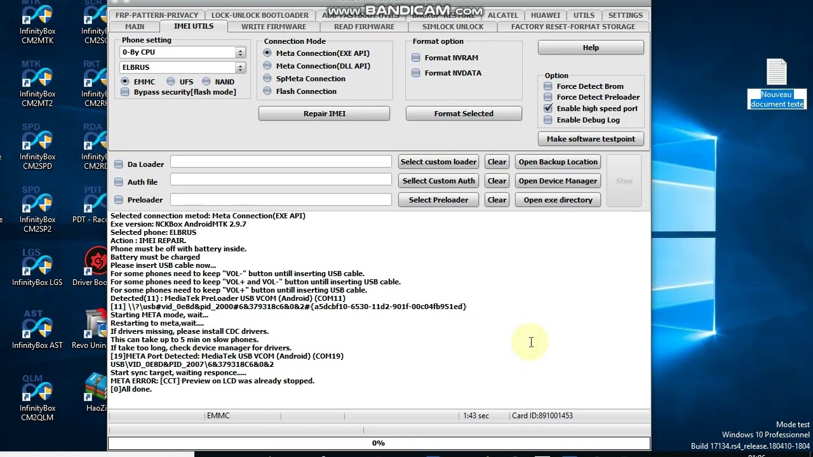Launch InfinityBox CM2SPD shortcut
The width and height of the screenshot is (813, 457).
[37, 147]
